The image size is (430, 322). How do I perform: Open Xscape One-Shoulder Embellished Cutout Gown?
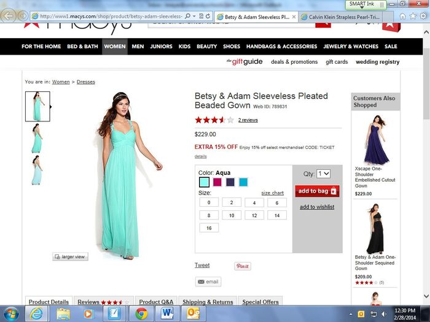pyautogui.click(x=375, y=177)
